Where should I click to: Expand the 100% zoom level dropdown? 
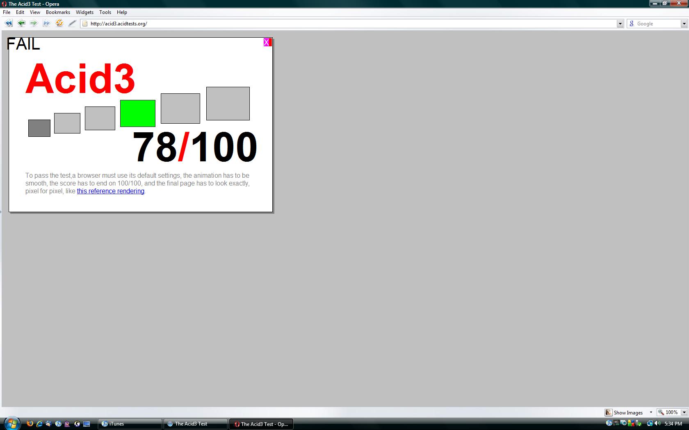pos(684,412)
